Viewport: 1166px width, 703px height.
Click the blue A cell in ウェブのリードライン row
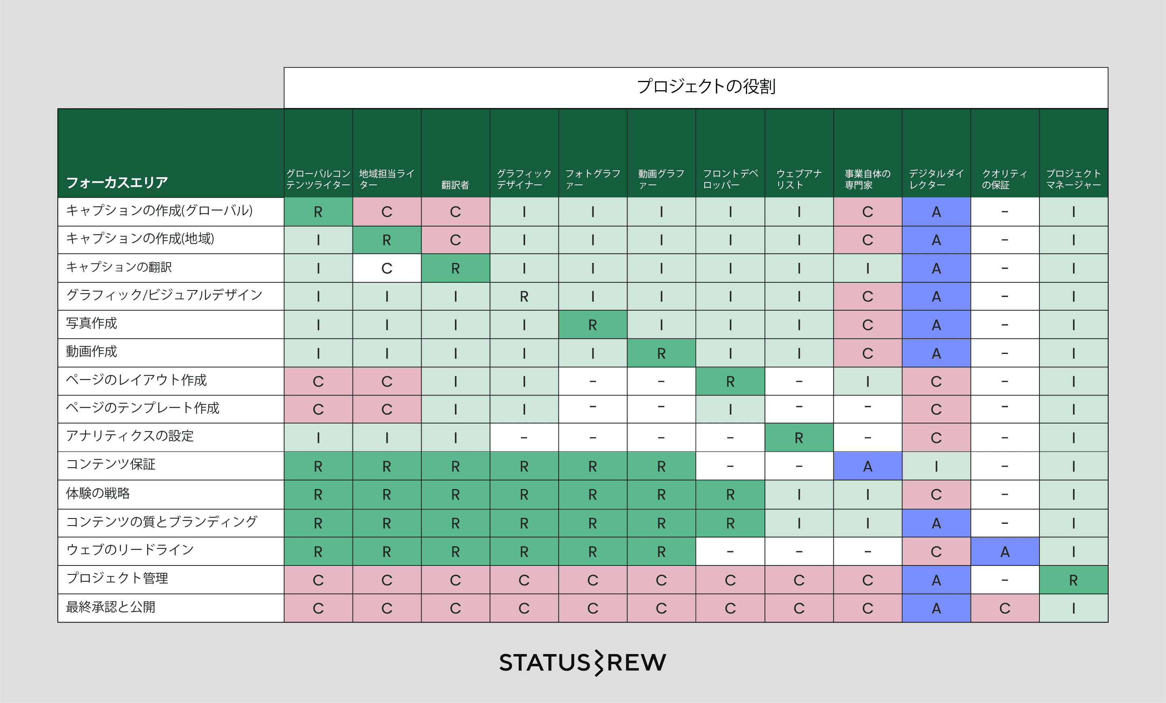pos(1005,551)
